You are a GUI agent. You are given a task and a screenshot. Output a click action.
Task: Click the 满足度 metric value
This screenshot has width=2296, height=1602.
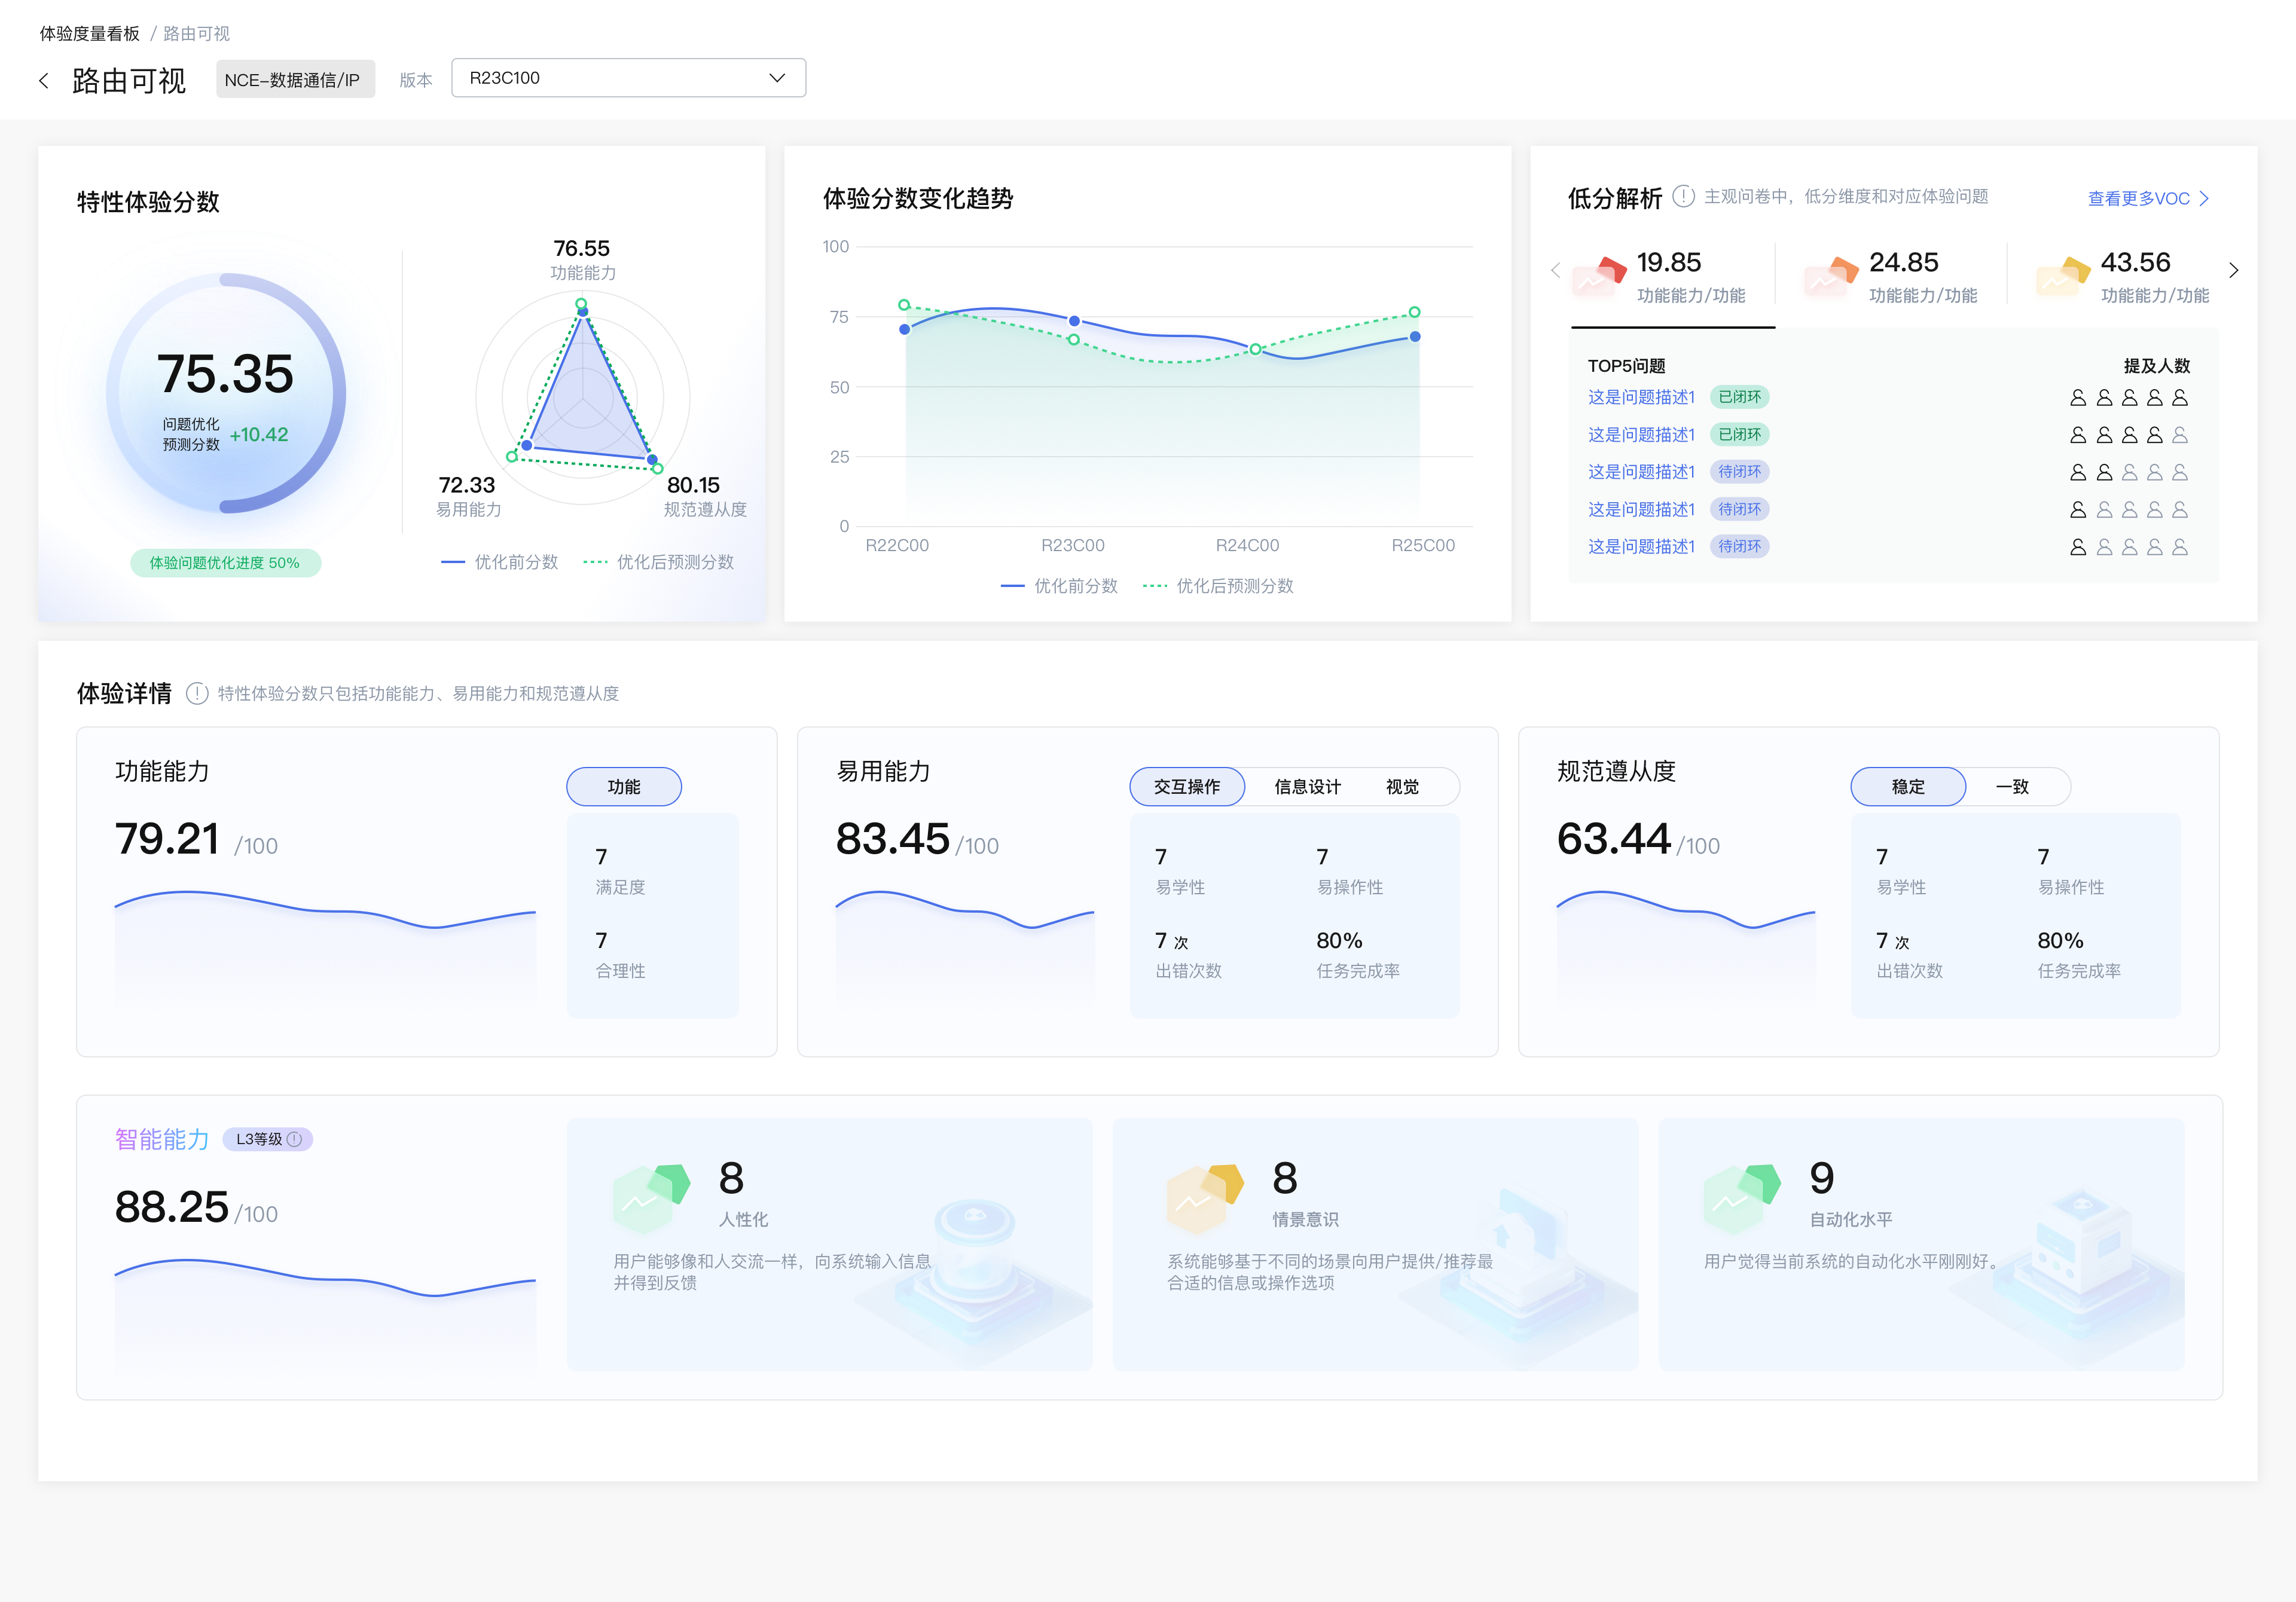(601, 857)
